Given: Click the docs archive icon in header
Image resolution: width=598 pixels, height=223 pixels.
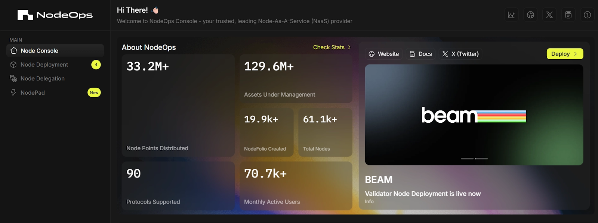Looking at the screenshot, I should [568, 15].
